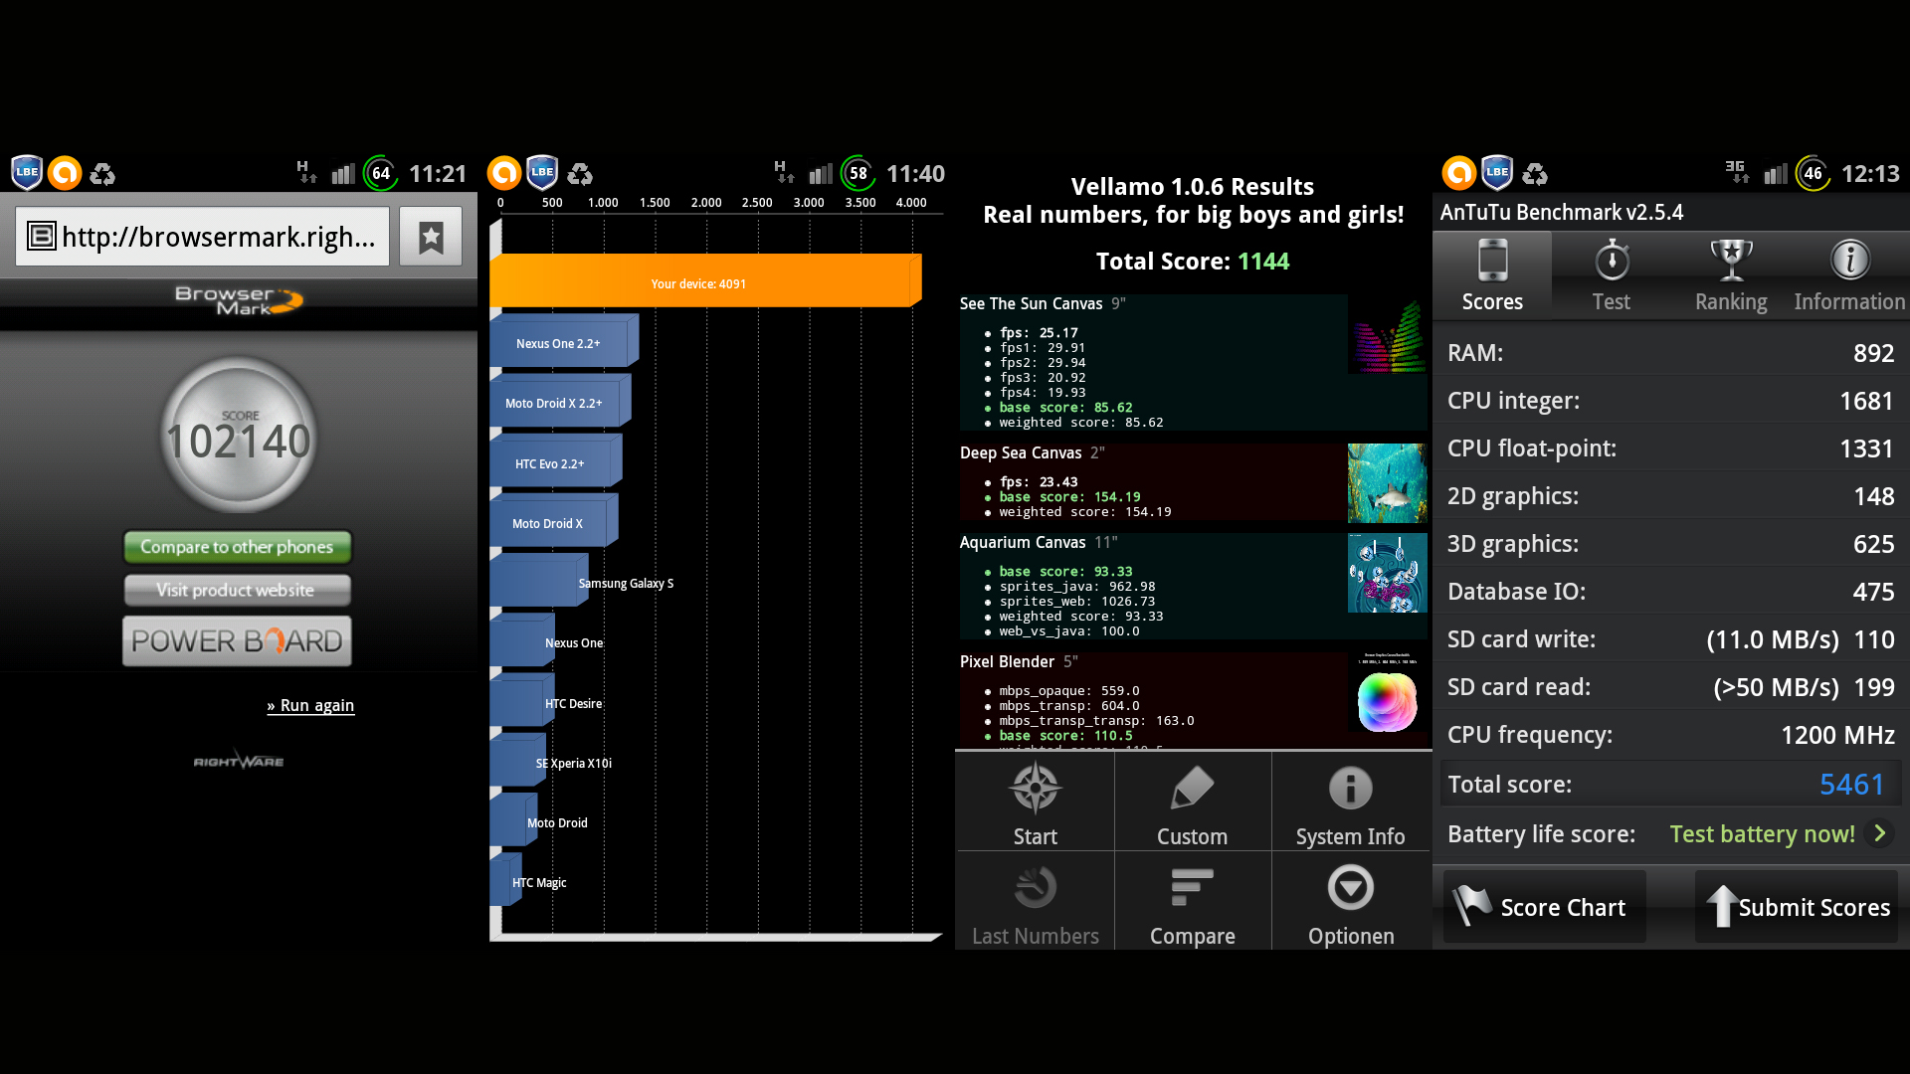Viewport: 1910px width, 1074px height.
Task: Click Compare to other phones button
Action: 237,547
